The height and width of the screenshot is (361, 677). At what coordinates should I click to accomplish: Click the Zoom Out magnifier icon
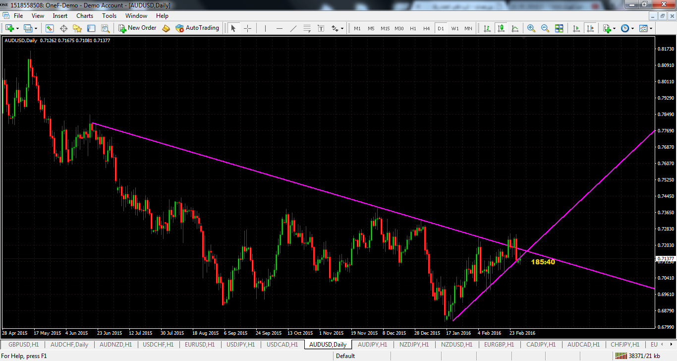tap(545, 28)
